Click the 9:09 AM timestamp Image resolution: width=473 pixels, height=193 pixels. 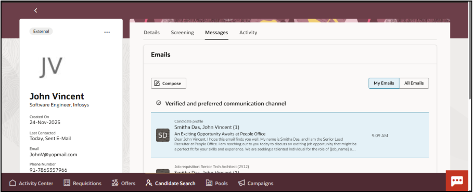click(x=380, y=135)
